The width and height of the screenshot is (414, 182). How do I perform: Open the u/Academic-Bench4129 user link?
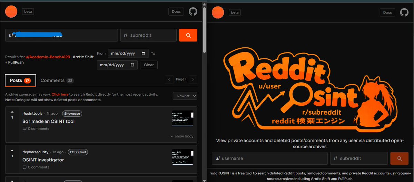coord(47,57)
